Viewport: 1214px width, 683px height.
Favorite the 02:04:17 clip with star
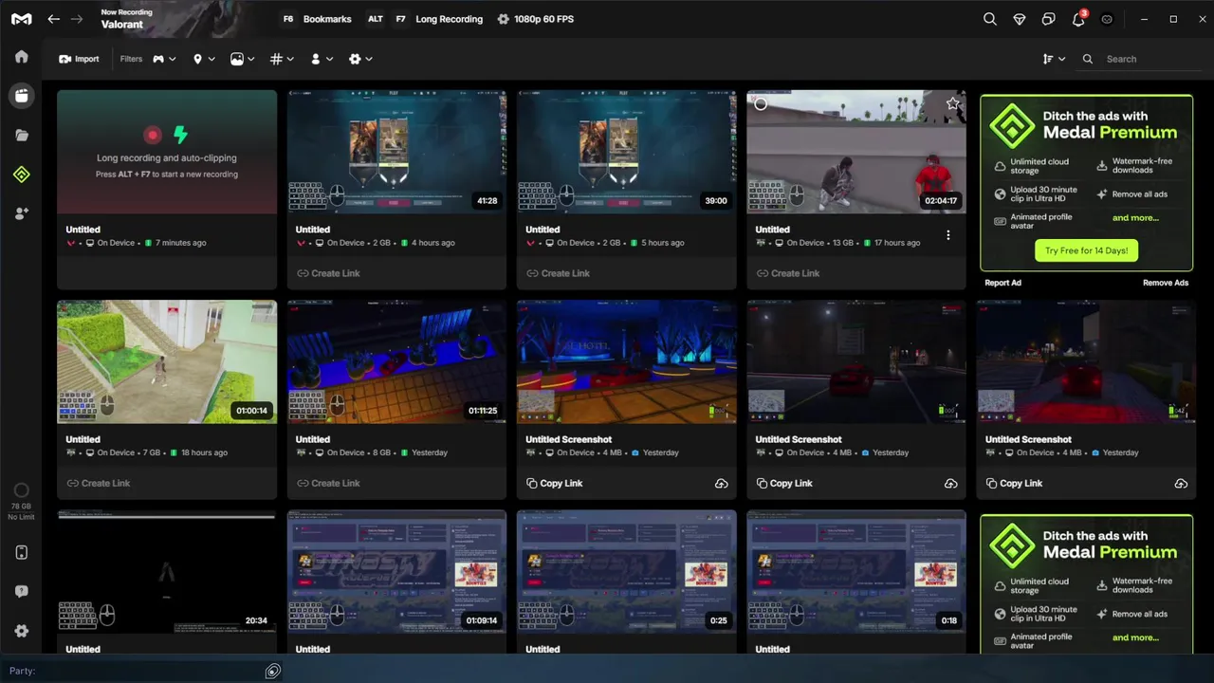click(x=952, y=103)
